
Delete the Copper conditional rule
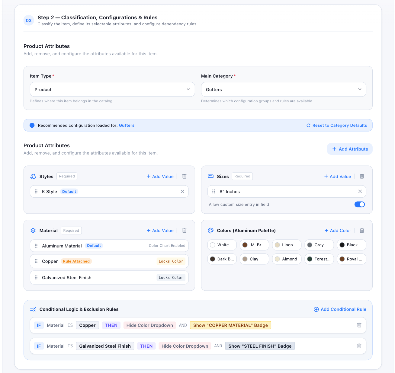pos(359,325)
